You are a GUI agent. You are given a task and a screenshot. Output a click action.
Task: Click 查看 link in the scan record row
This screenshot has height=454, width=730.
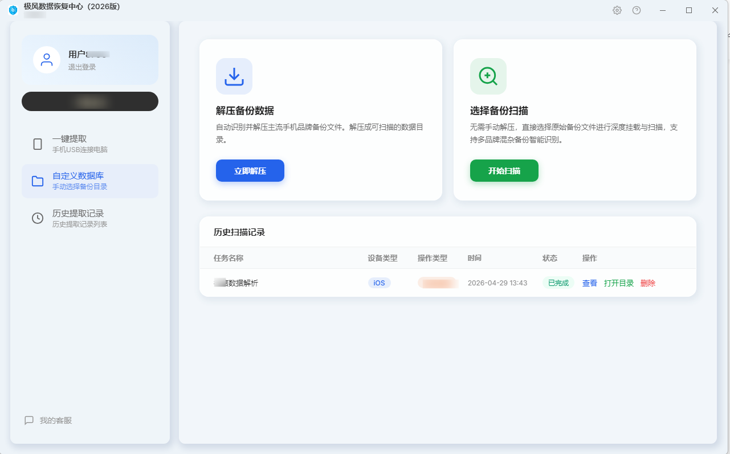[x=590, y=283]
